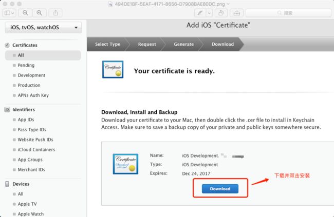
Task: Click the Generate step
Action: click(x=183, y=44)
